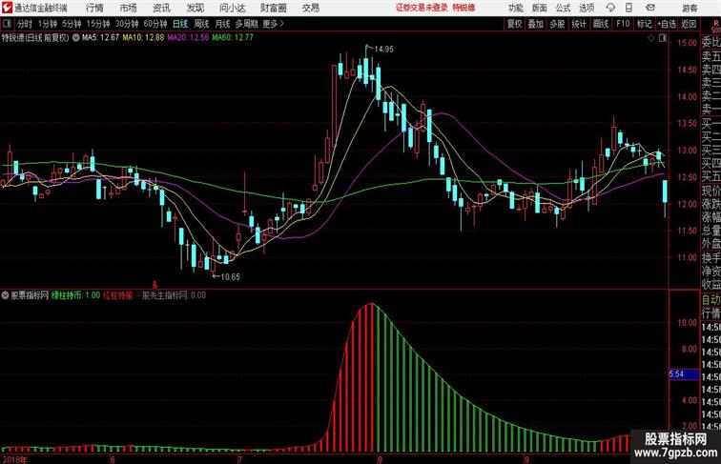
Task: Click the Tongdaxin red logo icon
Action: pyautogui.click(x=7, y=8)
